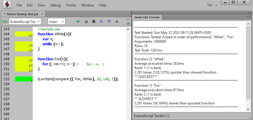Image resolution: width=253 pixels, height=120 pixels.
Task: Click line number 144 in the gutter
Action: pyautogui.click(x=6, y=34)
